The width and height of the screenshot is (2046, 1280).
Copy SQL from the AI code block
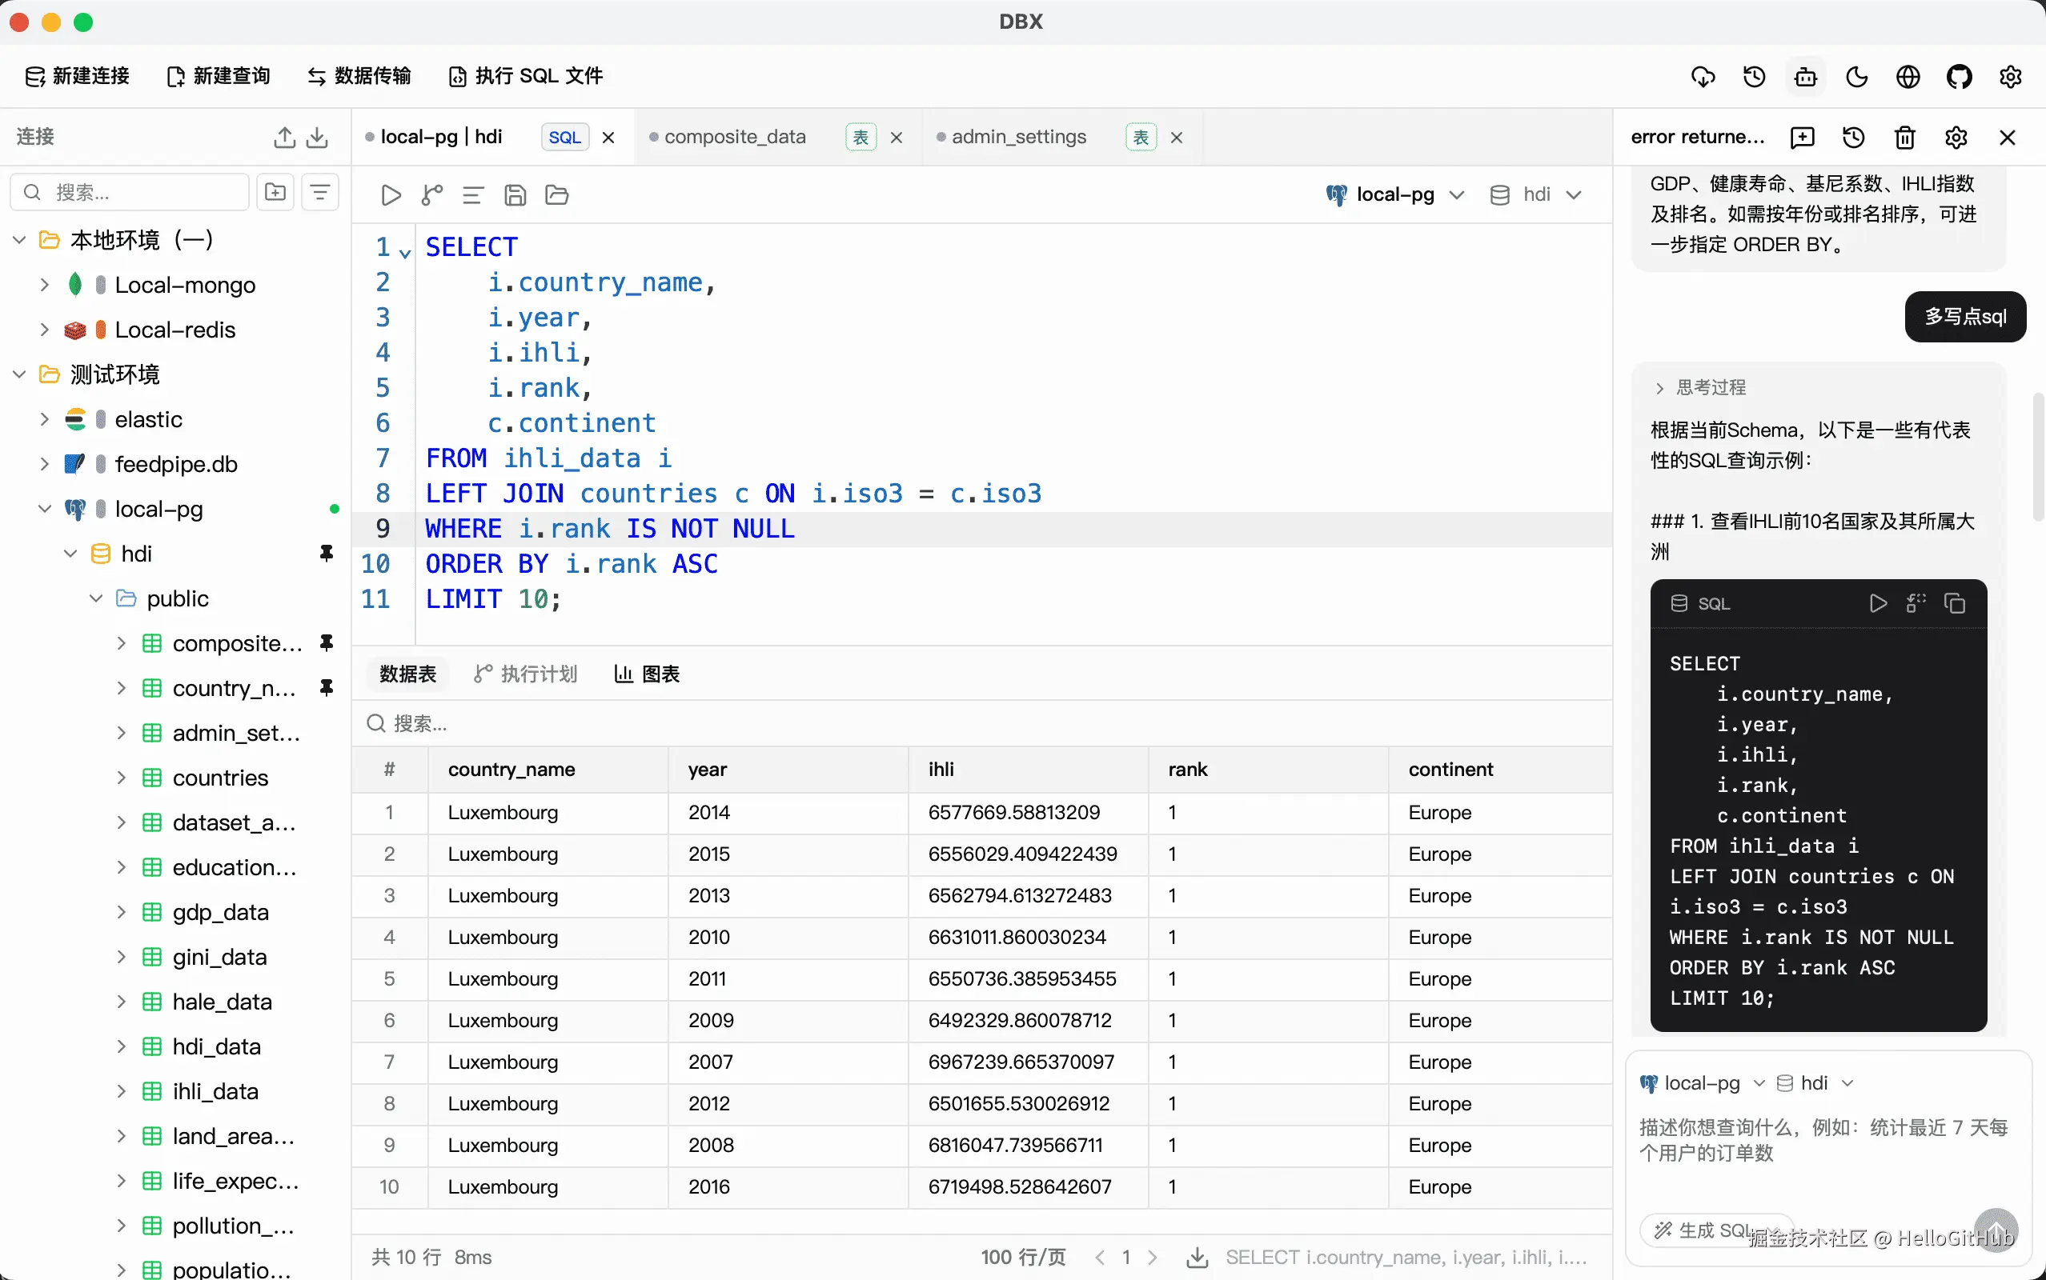(x=1955, y=602)
